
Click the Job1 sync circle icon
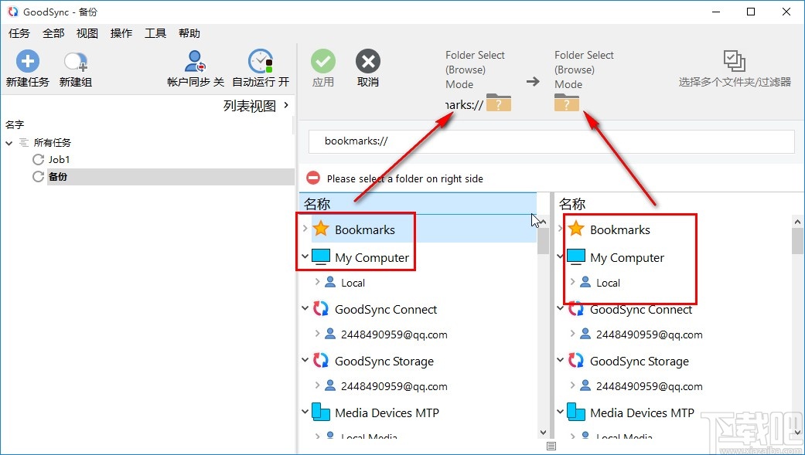(38, 160)
